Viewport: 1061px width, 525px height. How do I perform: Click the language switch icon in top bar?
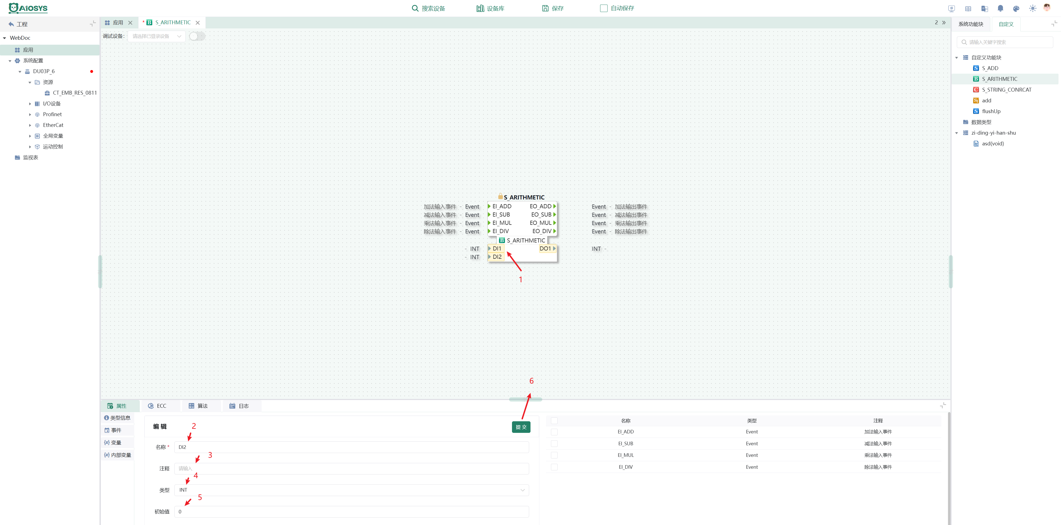[984, 8]
